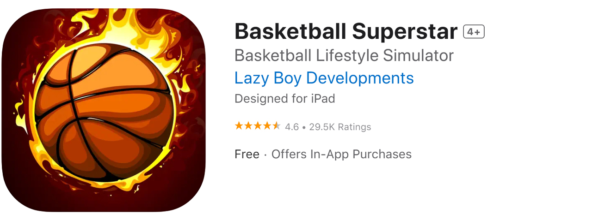Select the fourth orange rating star
The image size is (592, 220).
[267, 126]
